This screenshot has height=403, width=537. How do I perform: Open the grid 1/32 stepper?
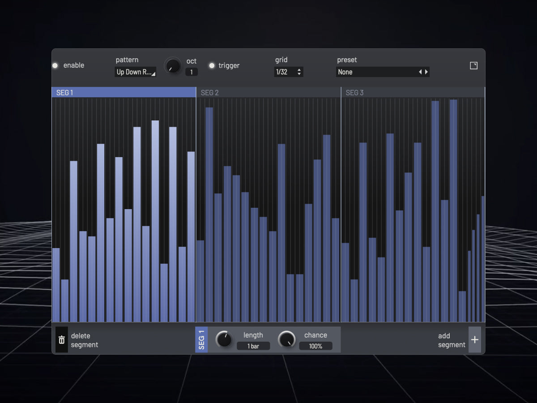289,72
